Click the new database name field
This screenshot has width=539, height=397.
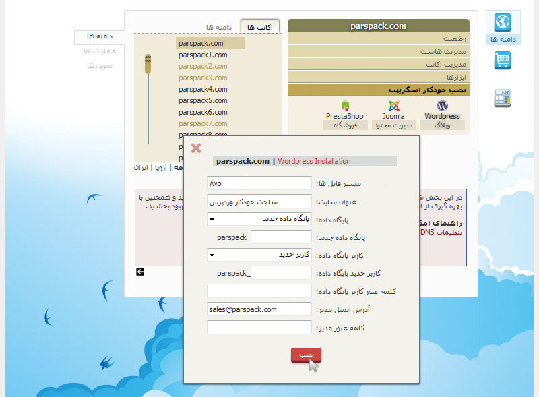[x=281, y=237]
